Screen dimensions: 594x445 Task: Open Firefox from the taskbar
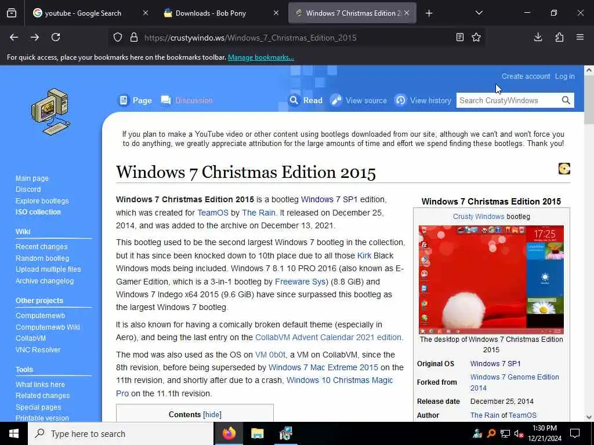(x=229, y=433)
